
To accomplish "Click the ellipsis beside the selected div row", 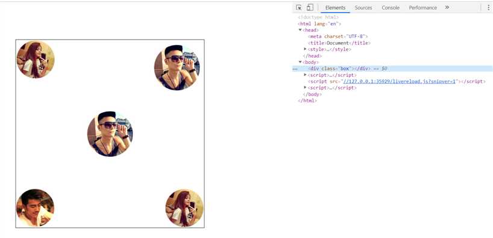I will coord(295,69).
